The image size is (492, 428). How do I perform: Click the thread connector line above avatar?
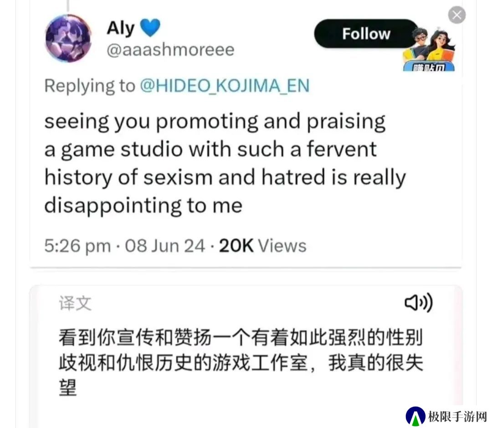click(x=68, y=6)
